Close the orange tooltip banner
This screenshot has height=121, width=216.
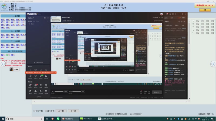coord(55,73)
